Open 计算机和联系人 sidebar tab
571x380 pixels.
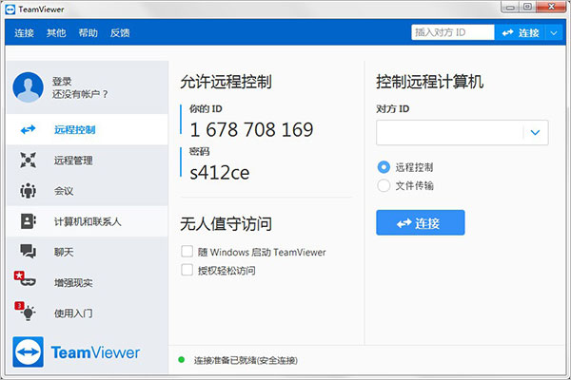tap(87, 221)
